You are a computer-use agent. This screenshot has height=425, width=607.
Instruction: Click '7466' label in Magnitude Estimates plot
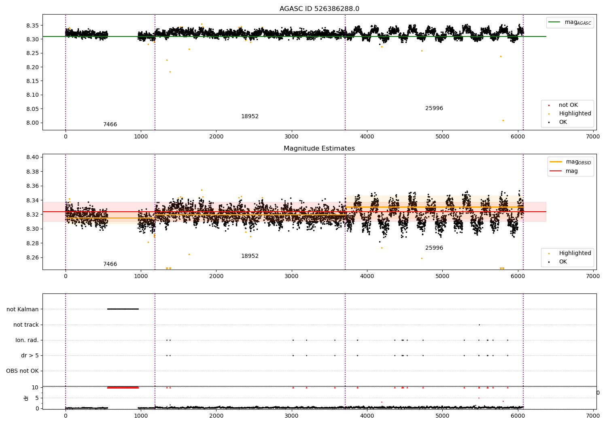point(110,264)
